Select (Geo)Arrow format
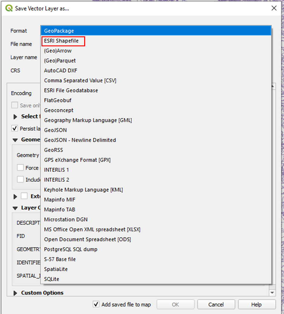 tap(156, 51)
